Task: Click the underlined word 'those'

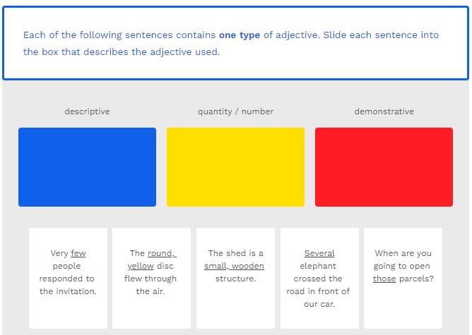Action: pyautogui.click(x=385, y=279)
